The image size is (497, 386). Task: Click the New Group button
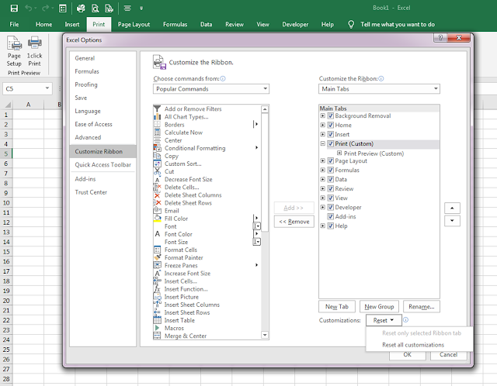tap(379, 307)
